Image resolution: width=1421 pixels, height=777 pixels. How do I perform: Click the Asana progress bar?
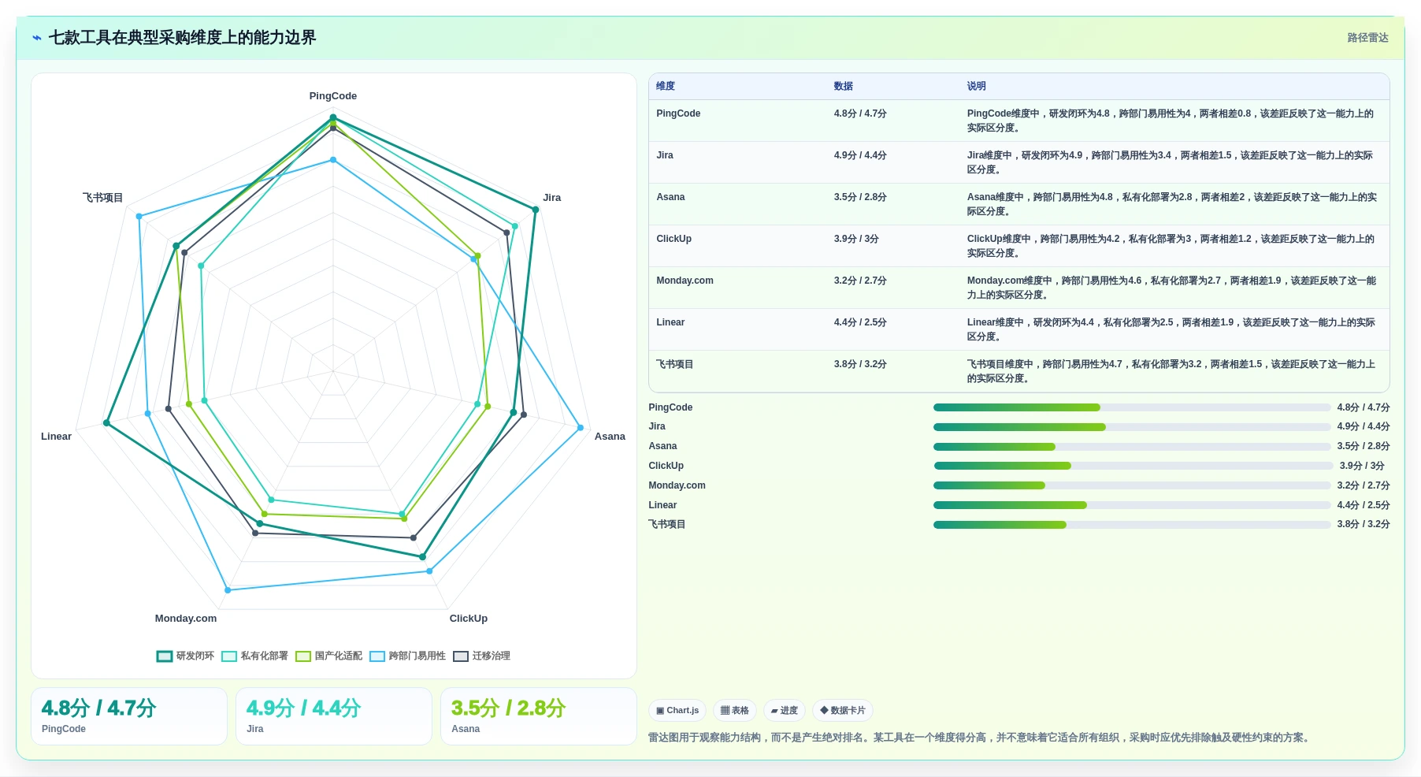pyautogui.click(x=1132, y=447)
